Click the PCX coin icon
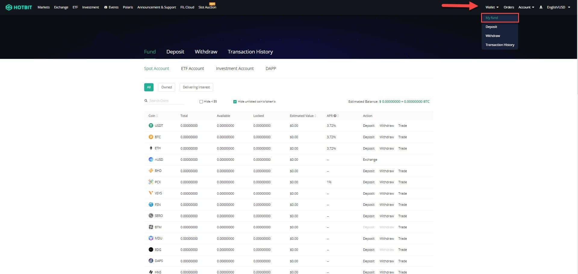Image resolution: width=578 pixels, height=274 pixels. (x=151, y=182)
